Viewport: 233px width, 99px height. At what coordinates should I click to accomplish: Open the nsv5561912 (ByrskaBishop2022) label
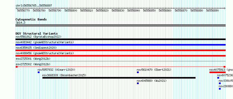[x=38, y=37]
